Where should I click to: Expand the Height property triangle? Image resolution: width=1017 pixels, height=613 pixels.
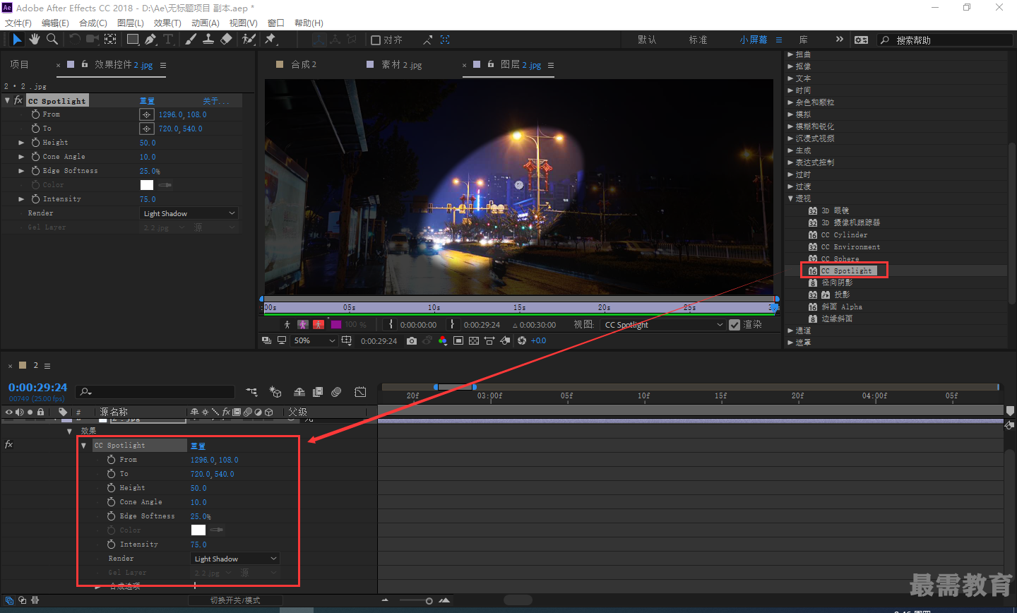pos(21,143)
